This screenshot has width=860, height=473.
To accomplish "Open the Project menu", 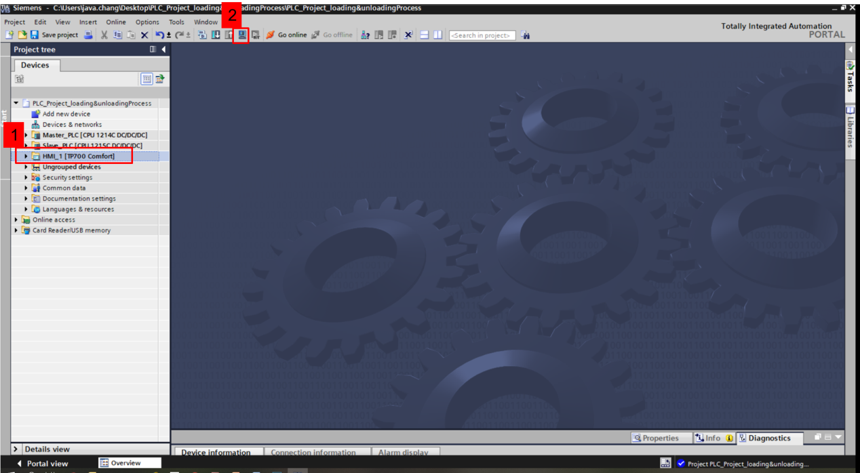I will pyautogui.click(x=15, y=22).
